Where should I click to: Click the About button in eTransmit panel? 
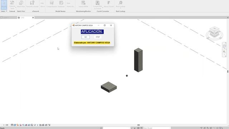point(43,6)
